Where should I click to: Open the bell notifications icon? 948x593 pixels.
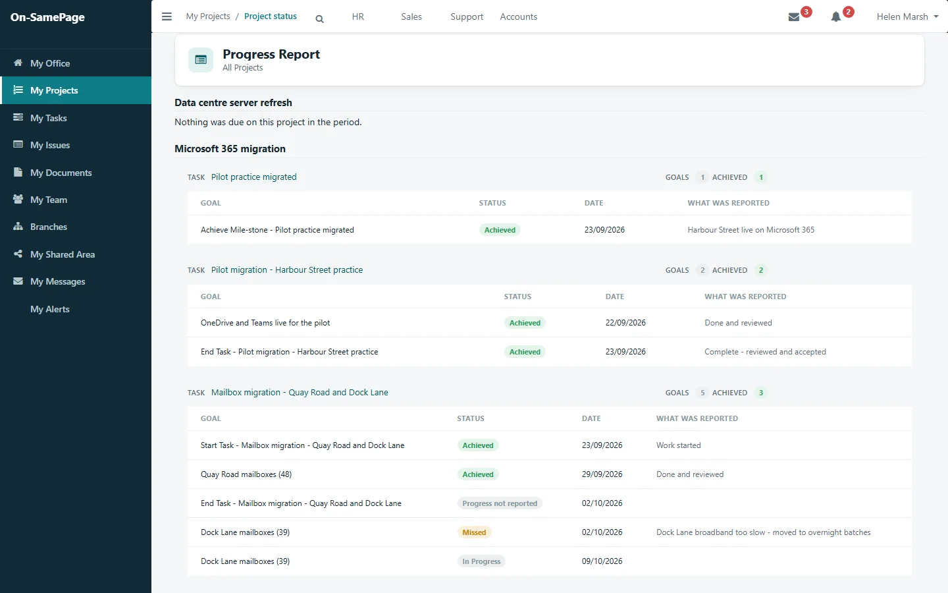point(836,17)
